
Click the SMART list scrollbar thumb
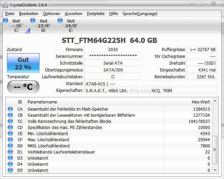(215, 150)
